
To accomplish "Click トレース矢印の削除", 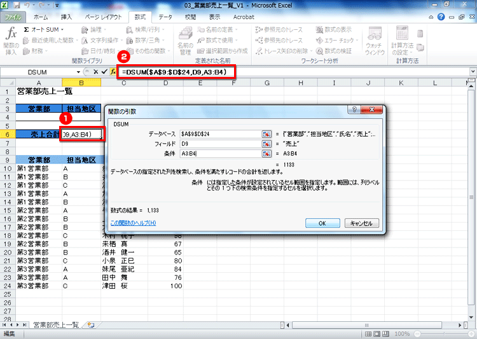I will (284, 51).
